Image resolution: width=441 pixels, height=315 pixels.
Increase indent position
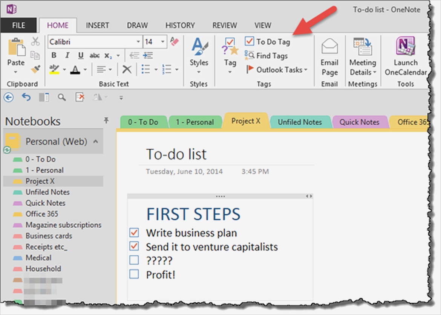(x=148, y=55)
